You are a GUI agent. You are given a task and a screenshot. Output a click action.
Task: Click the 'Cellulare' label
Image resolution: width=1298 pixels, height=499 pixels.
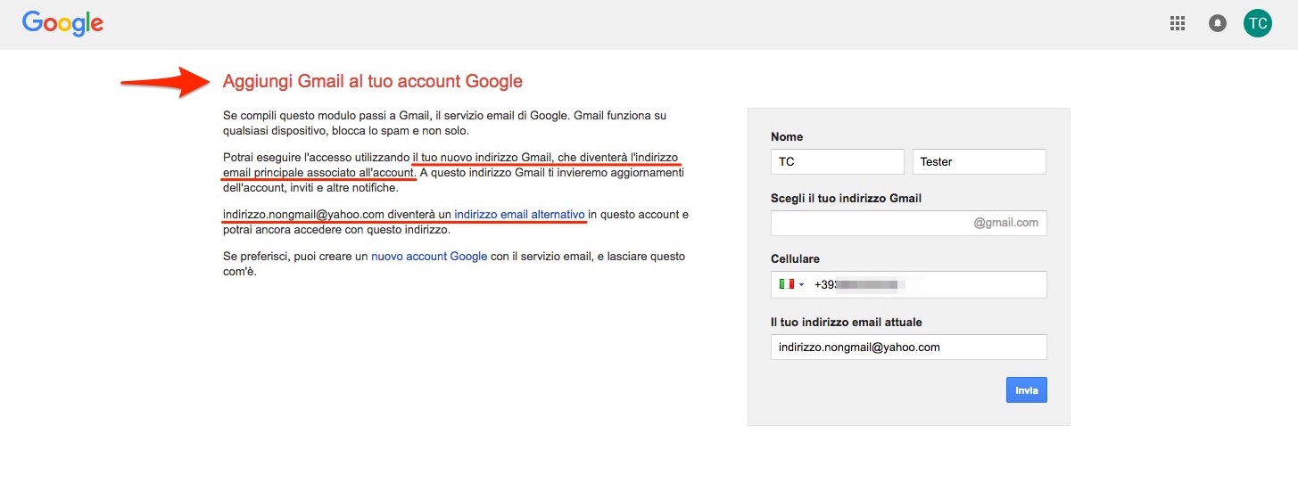coord(795,259)
